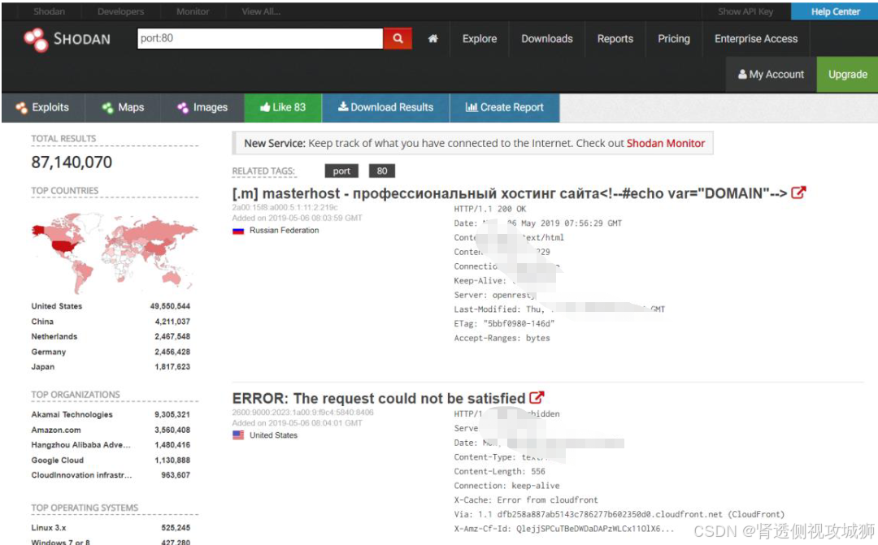Click Show API Key
The image size is (878, 545).
(x=745, y=11)
